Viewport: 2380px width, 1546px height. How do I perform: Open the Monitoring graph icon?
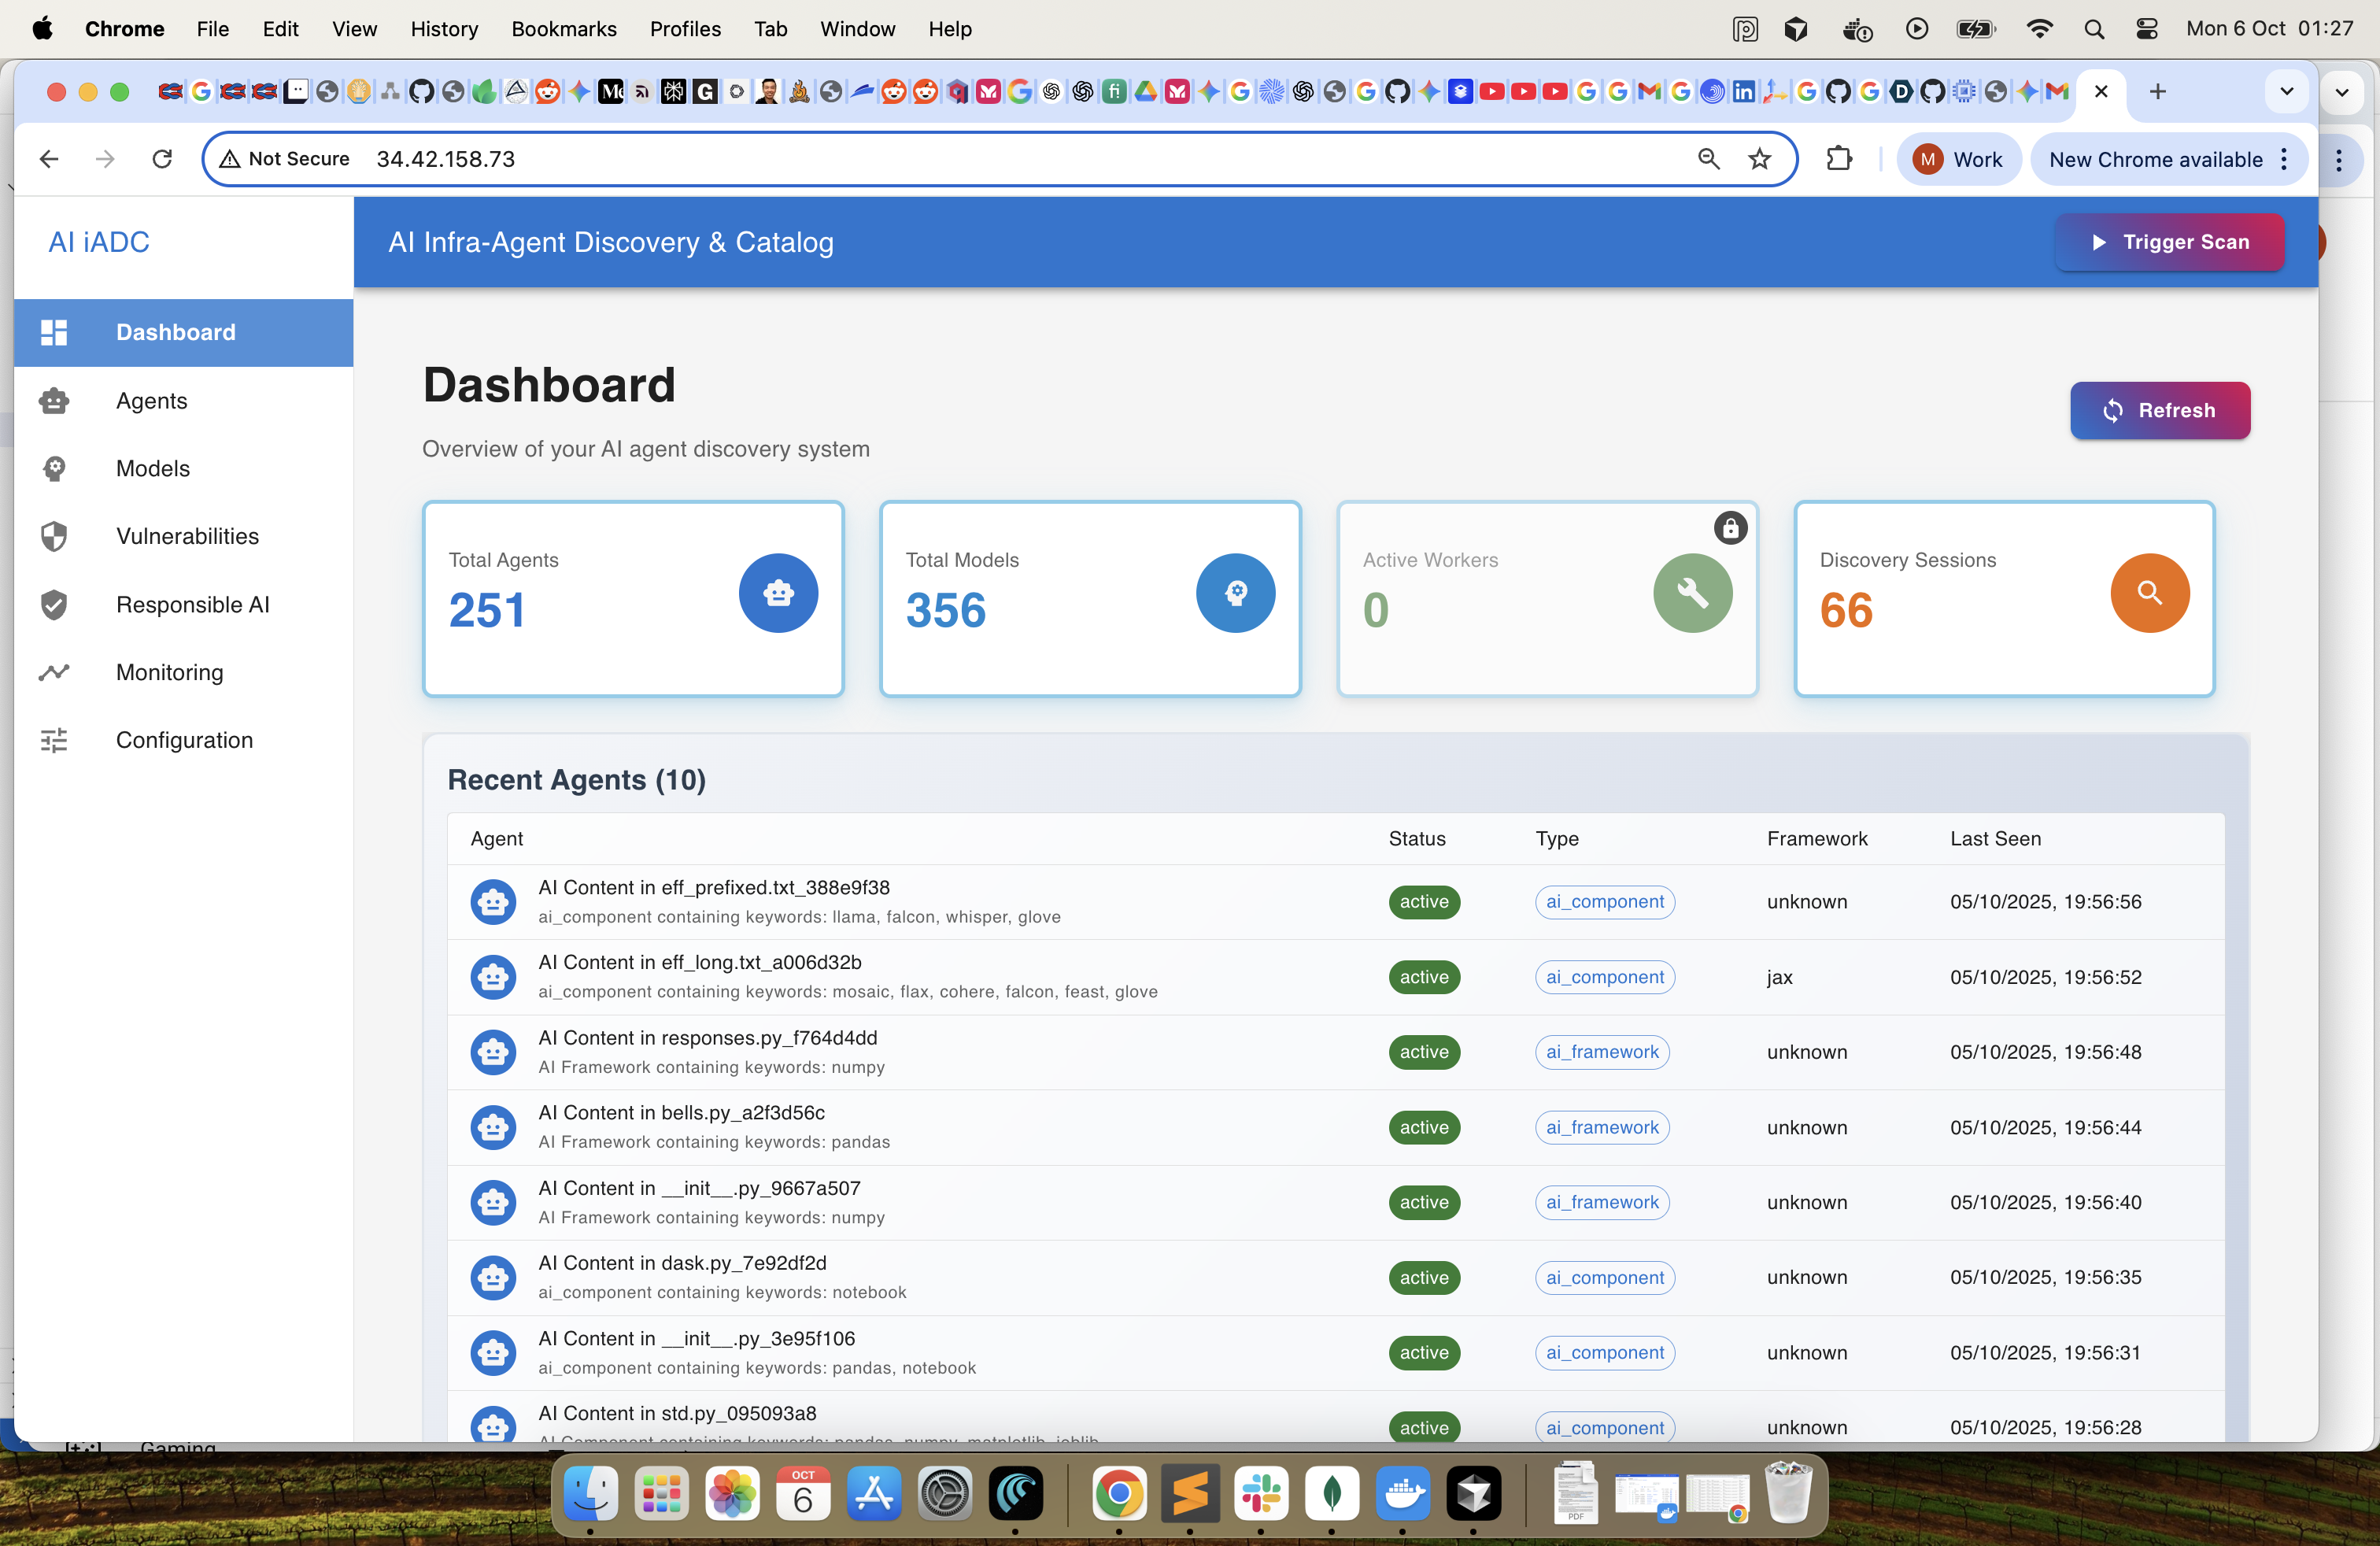(54, 672)
